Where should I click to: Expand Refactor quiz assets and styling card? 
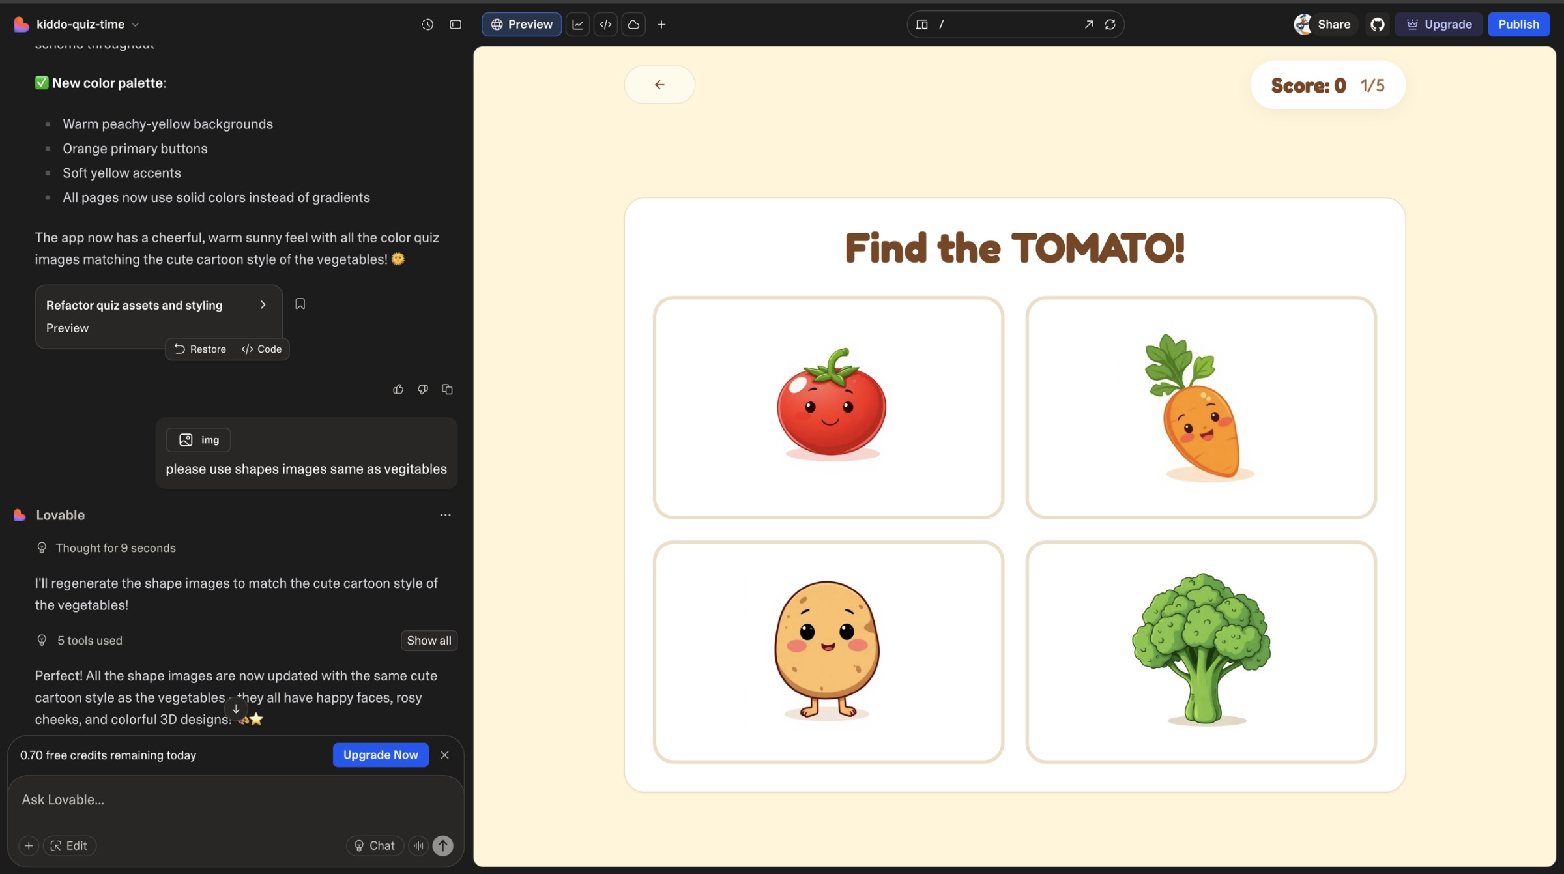[158, 316]
